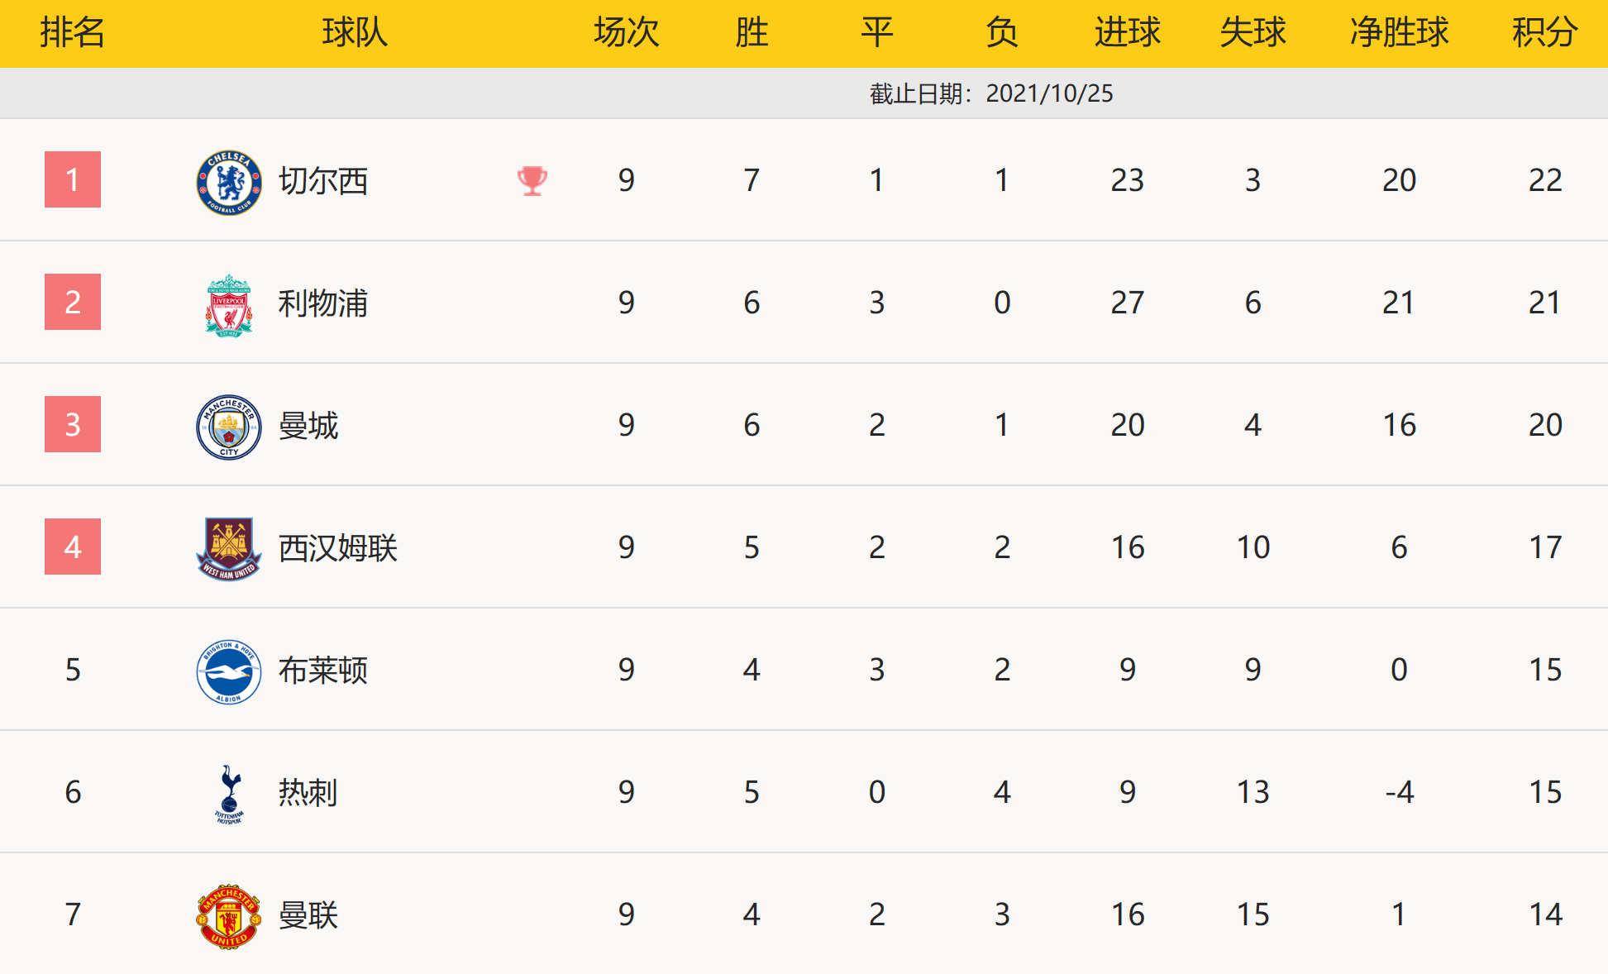
Task: Click the West Ham United crest
Action: [x=229, y=548]
